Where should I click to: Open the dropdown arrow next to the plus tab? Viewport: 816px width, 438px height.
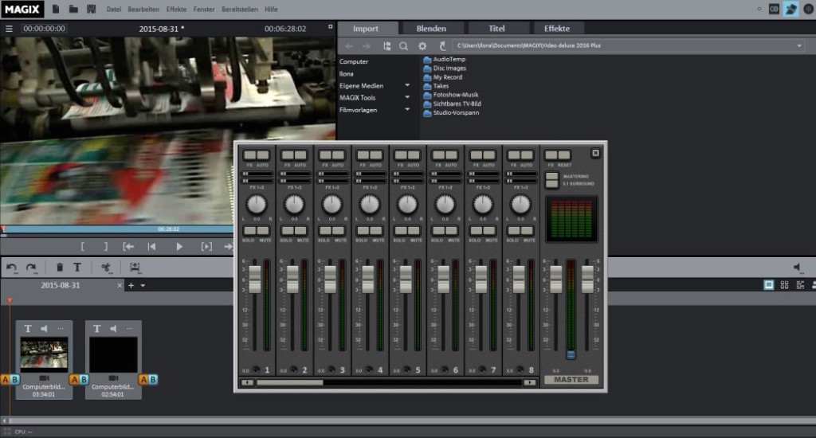[143, 286]
